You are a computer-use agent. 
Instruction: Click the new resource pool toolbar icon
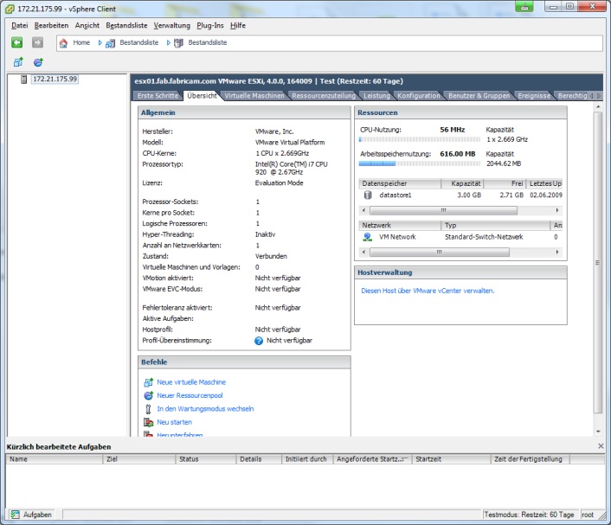pyautogui.click(x=38, y=62)
